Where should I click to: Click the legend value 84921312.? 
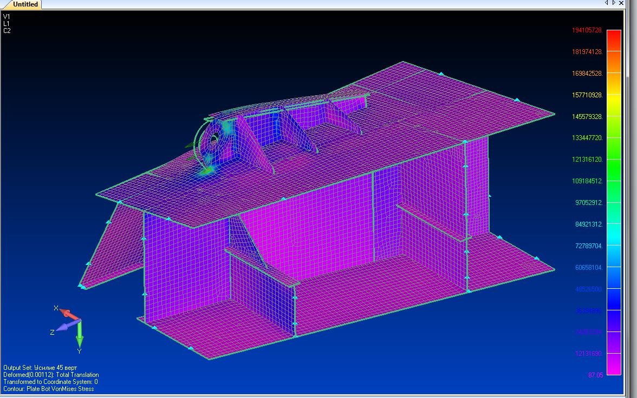point(589,224)
